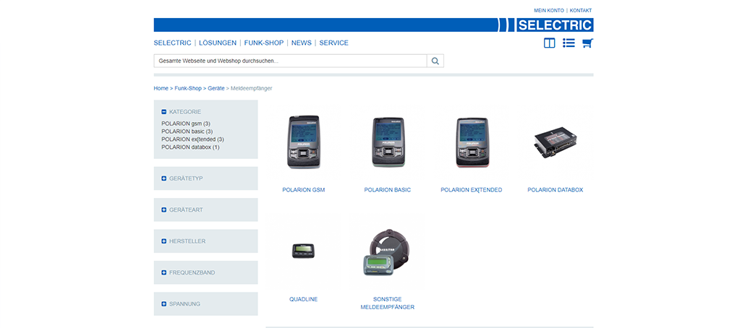The width and height of the screenshot is (745, 328).
Task: Open the Mein Konto link
Action: tap(549, 11)
